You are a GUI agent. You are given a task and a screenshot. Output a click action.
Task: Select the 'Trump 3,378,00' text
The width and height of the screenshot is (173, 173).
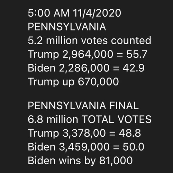click(x=67, y=133)
